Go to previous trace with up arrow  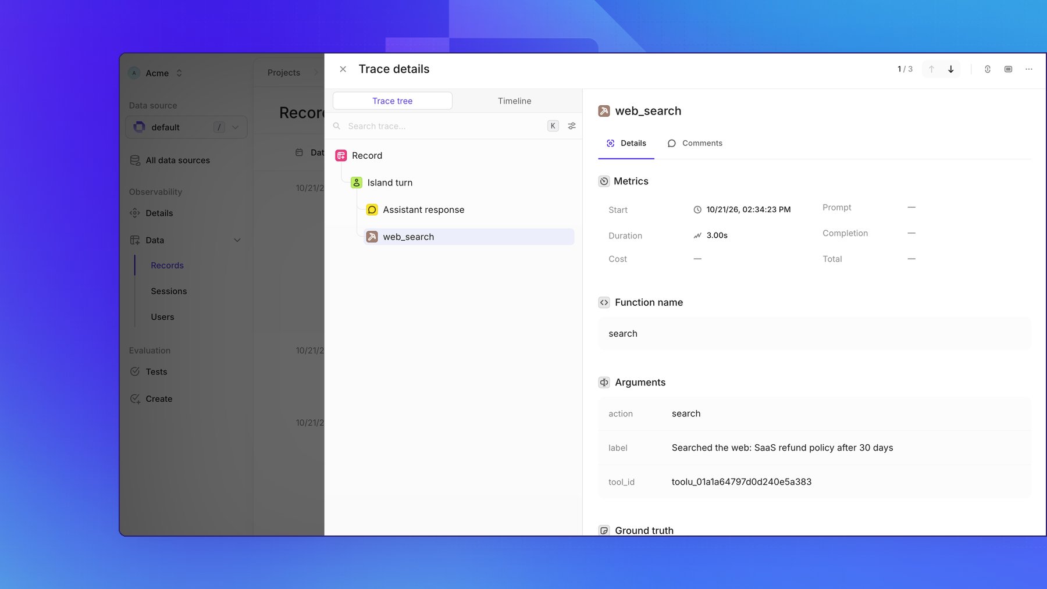(931, 69)
